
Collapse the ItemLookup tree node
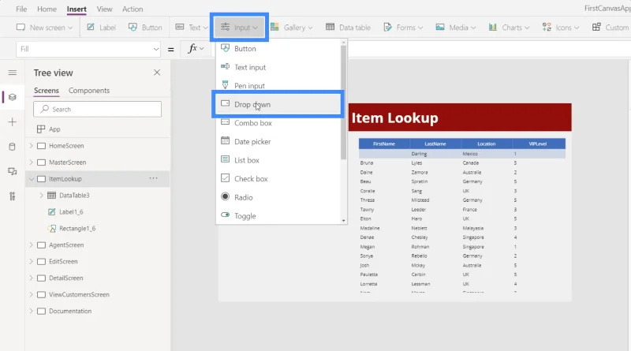point(32,179)
